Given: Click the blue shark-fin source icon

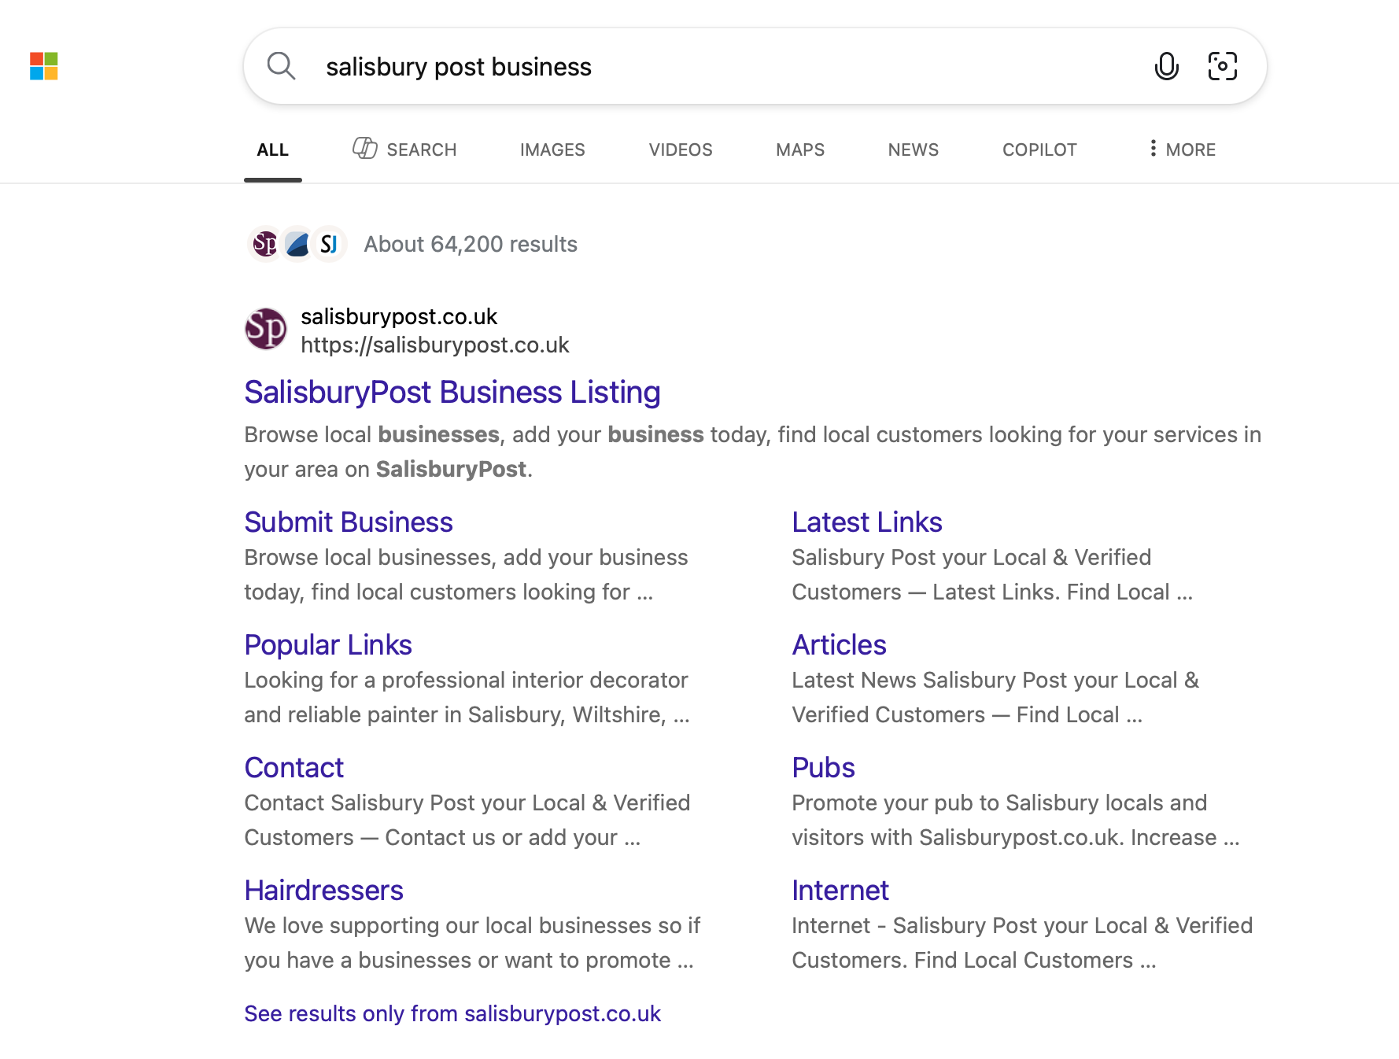Looking at the screenshot, I should point(297,244).
